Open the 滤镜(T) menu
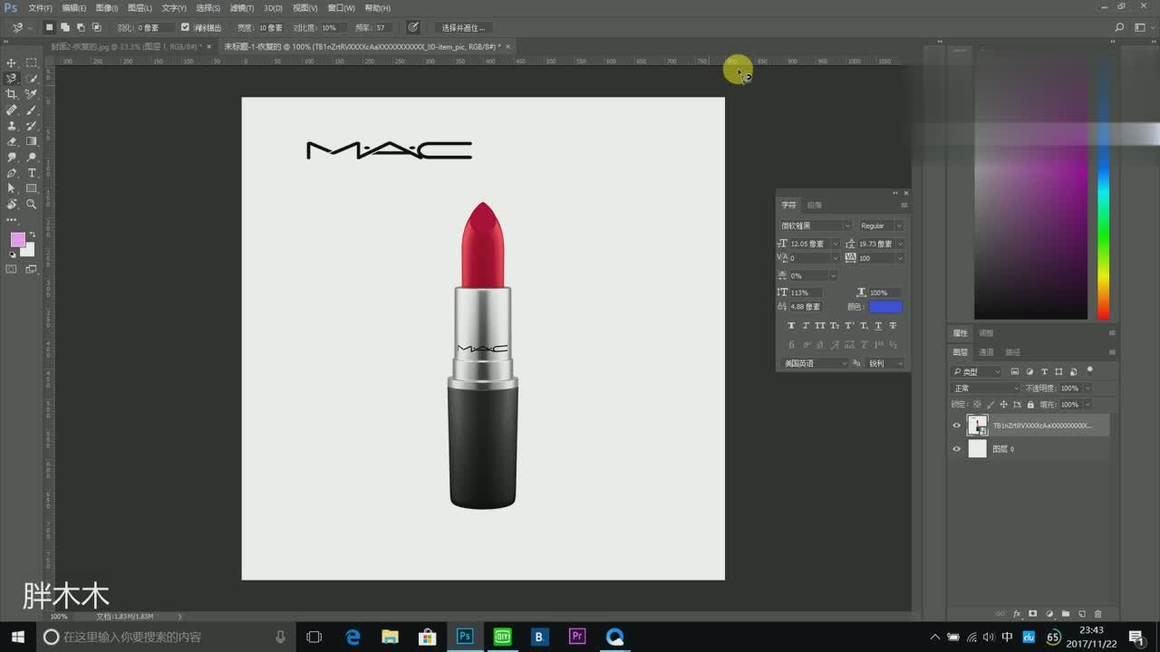The width and height of the screenshot is (1160, 652). (x=241, y=8)
